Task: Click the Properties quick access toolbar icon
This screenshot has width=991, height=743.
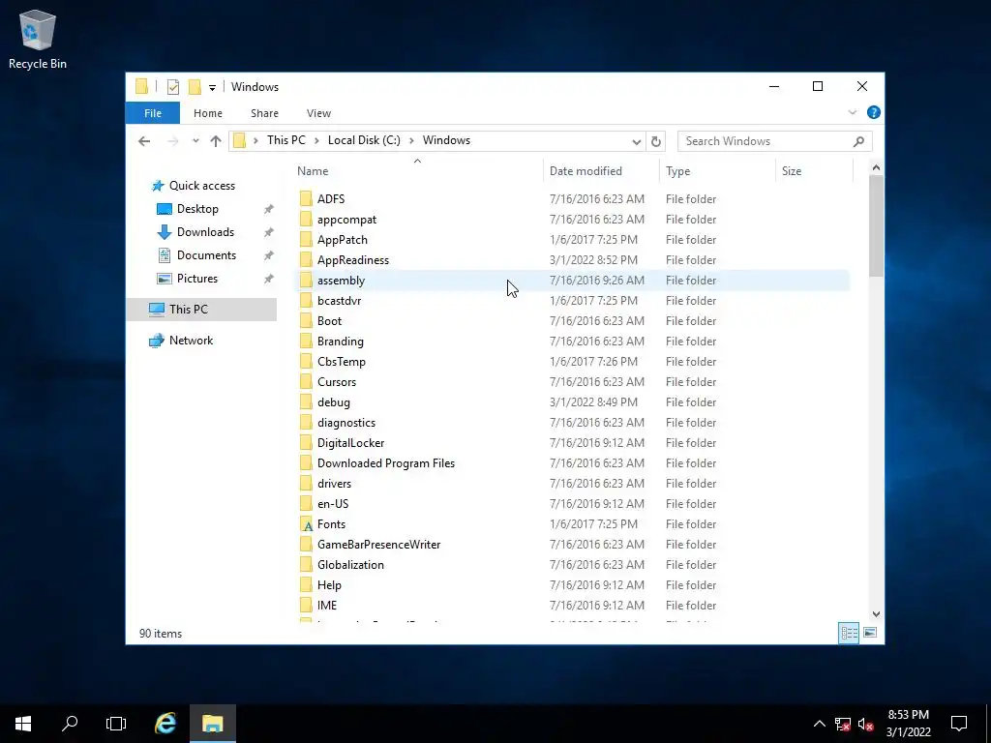Action: [172, 87]
